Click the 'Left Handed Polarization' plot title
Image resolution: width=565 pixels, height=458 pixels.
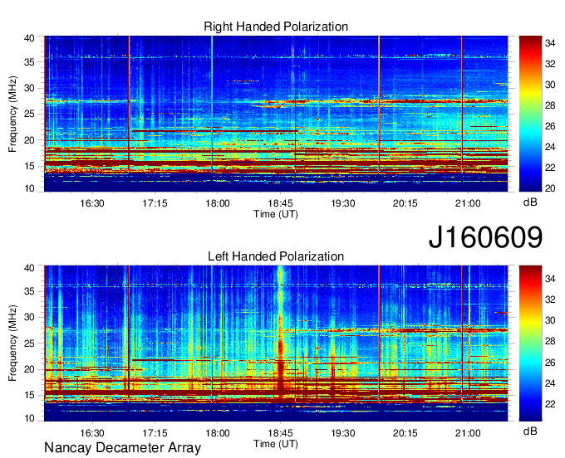coord(276,256)
